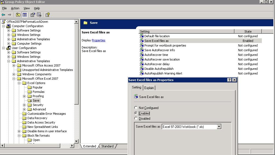Screen dimensions: 275x155
Task: Click the Prompt for workbook properties icon
Action: (x=142, y=45)
